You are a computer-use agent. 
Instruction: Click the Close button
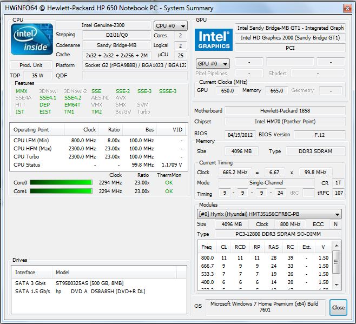[x=338, y=307]
